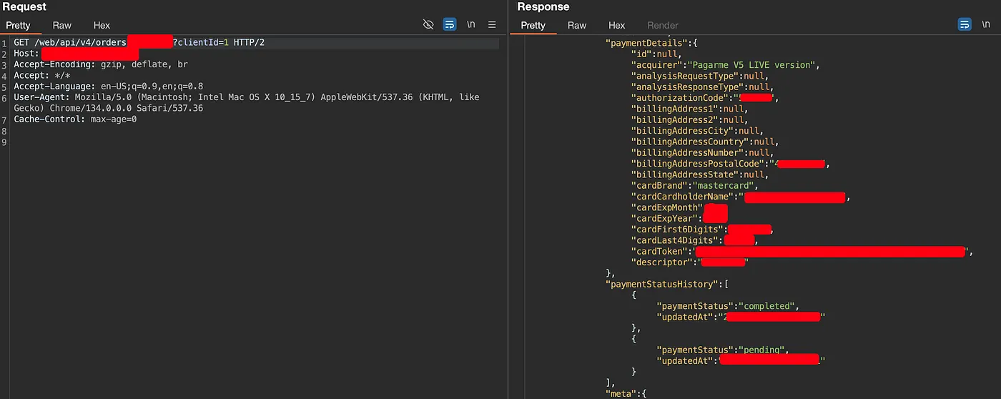Open the Request panel hamburger menu
Image resolution: width=1001 pixels, height=399 pixels.
coord(492,24)
